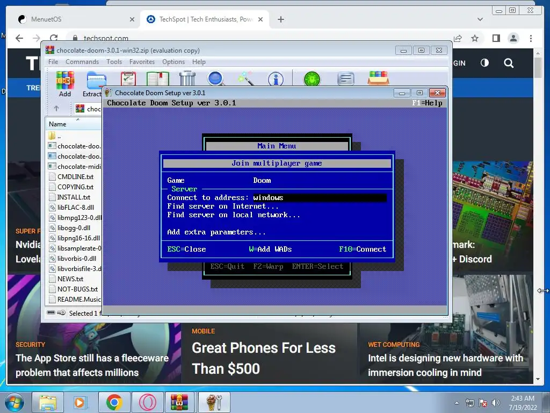Click the WinRAR Extract To folder icon
The image size is (550, 413).
(96, 80)
